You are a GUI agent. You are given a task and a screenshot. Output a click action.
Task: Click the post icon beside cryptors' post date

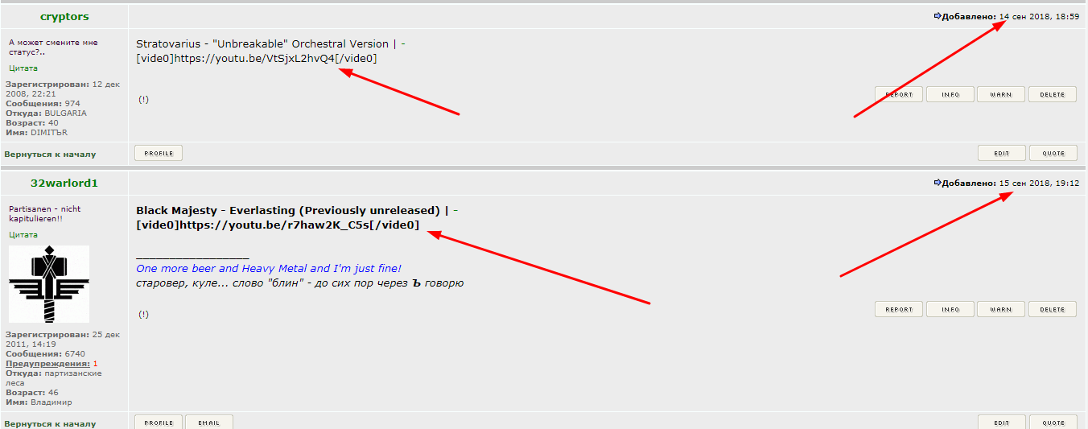click(x=937, y=16)
